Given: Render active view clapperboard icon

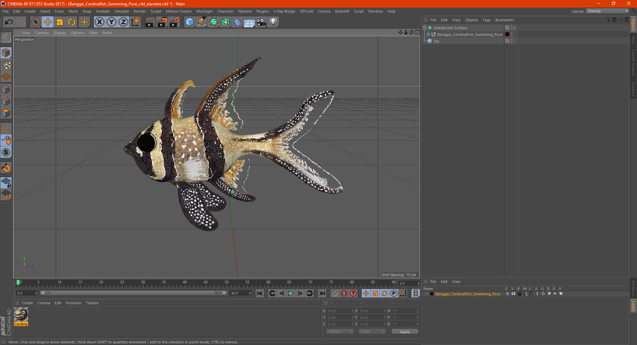Looking at the screenshot, I should pyautogui.click(x=150, y=22).
